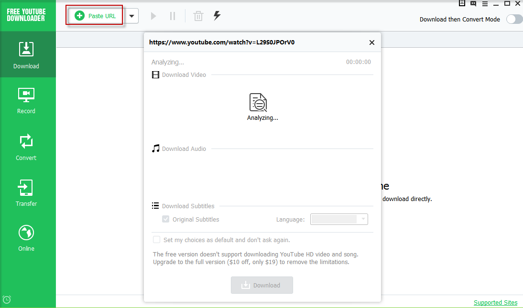This screenshot has width=523, height=308.
Task: Click the Paste URL button
Action: 96,16
